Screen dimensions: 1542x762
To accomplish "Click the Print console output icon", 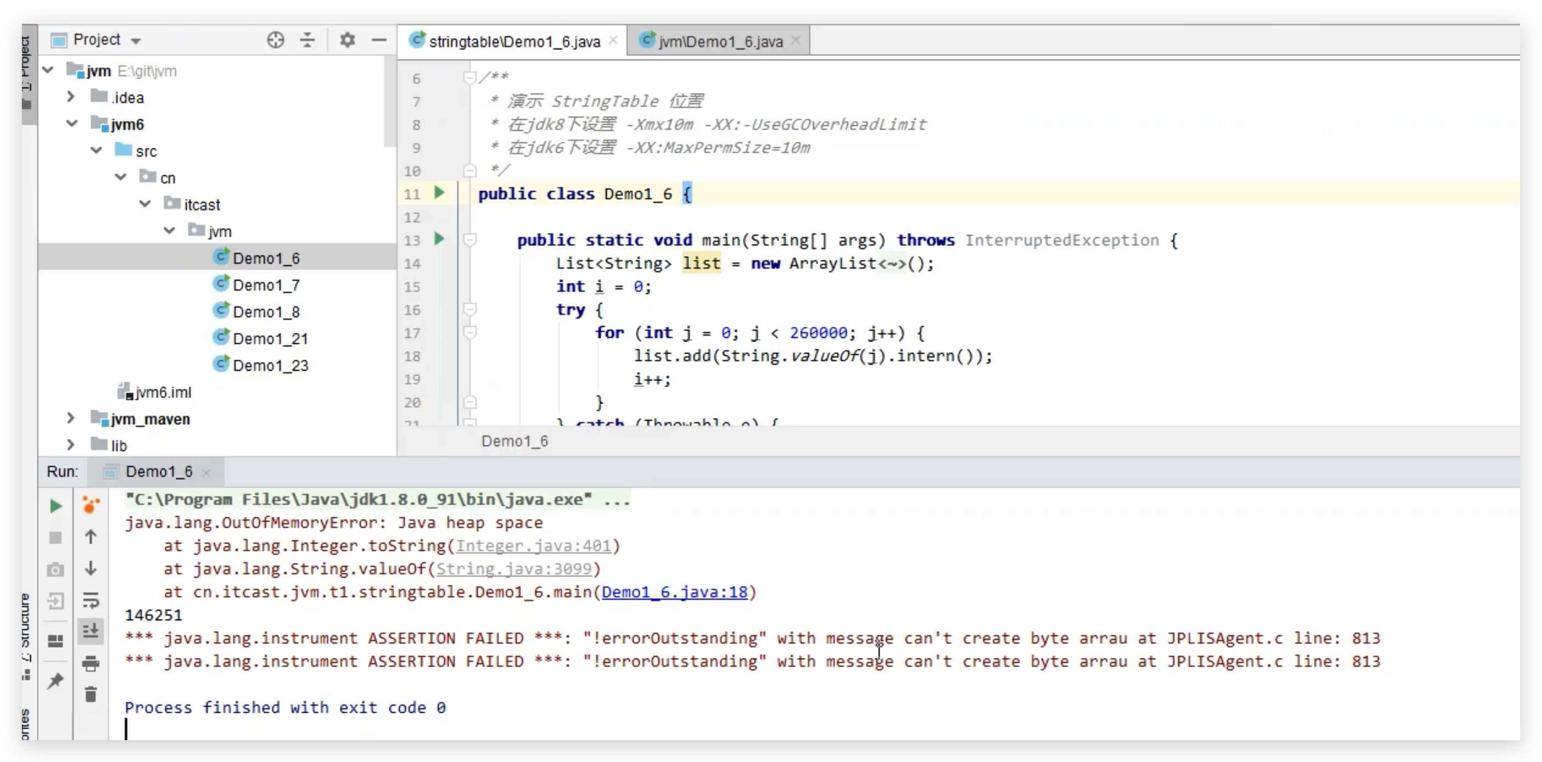I will click(91, 663).
